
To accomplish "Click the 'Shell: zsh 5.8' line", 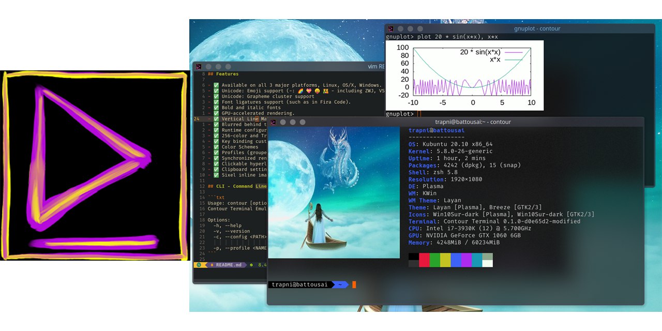I will coord(433,172).
